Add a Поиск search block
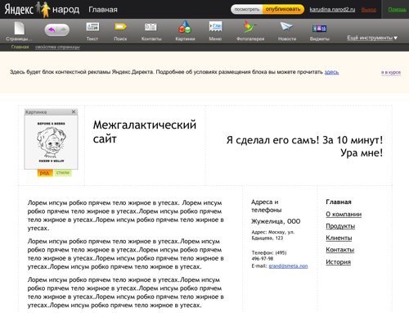This screenshot has width=409, height=313. [120, 31]
